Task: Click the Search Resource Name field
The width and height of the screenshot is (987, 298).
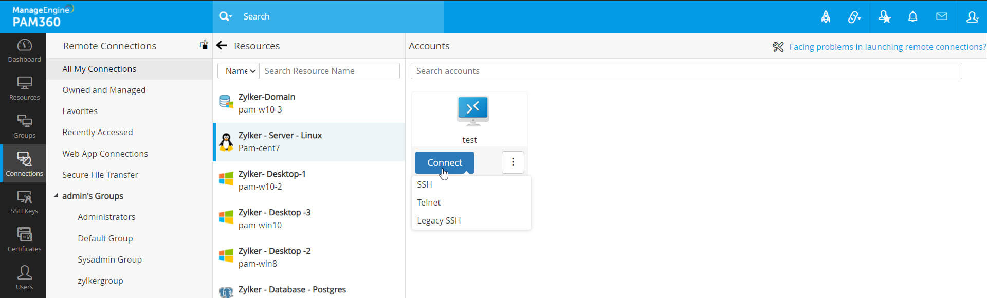Action: click(x=330, y=71)
